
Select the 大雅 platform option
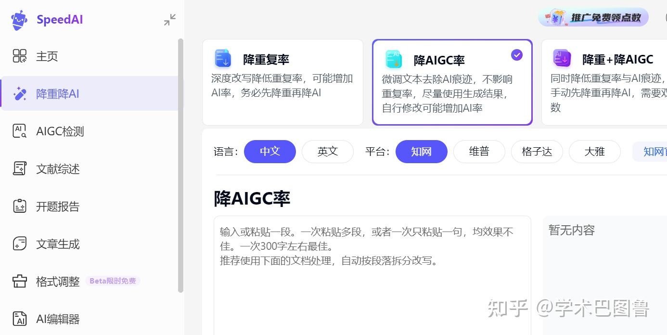click(595, 152)
